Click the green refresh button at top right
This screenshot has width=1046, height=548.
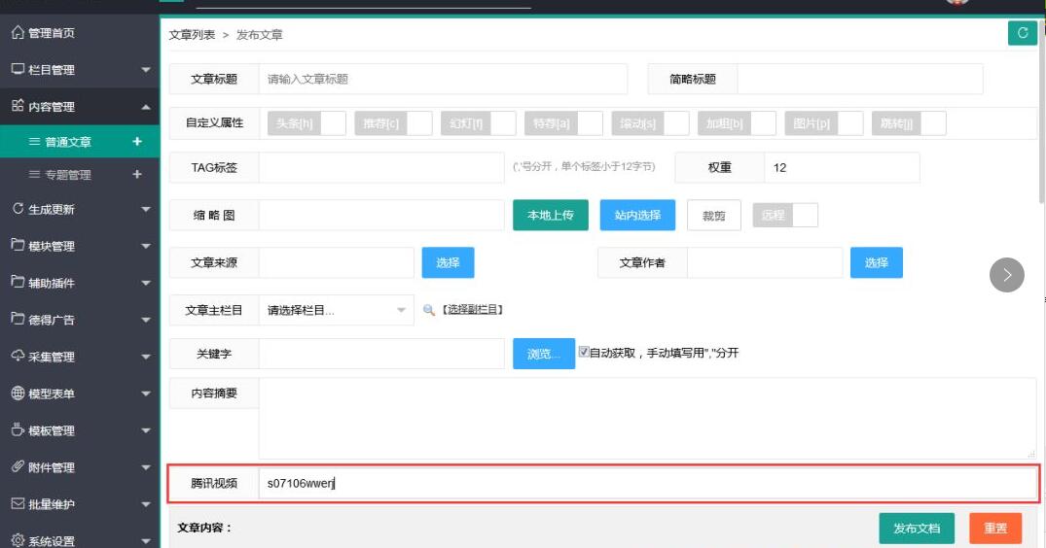pos(1022,33)
